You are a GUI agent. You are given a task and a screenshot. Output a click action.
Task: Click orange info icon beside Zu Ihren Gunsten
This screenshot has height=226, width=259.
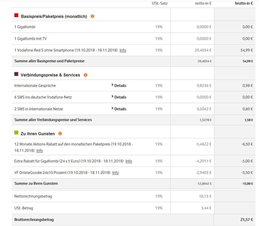[x=60, y=134]
